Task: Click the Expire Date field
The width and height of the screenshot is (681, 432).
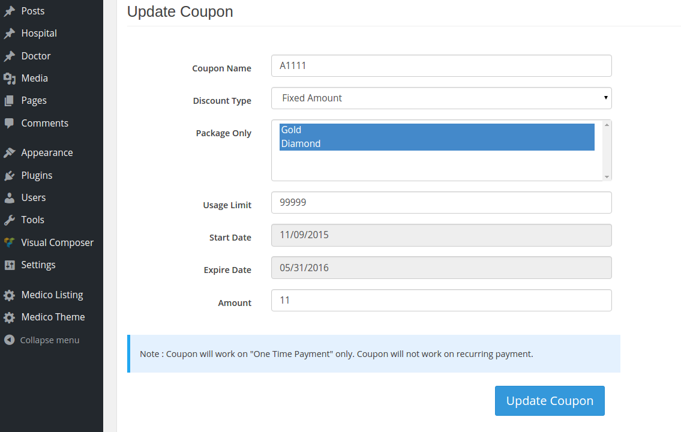Action: coord(441,268)
